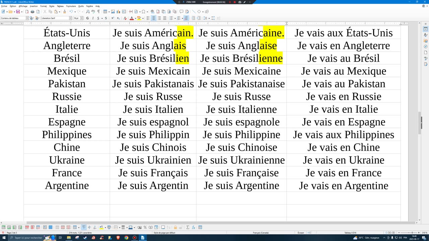The width and height of the screenshot is (429, 241).
Task: Open paragraph style dropdown 'Contenu de tableau'
Action: (27, 18)
